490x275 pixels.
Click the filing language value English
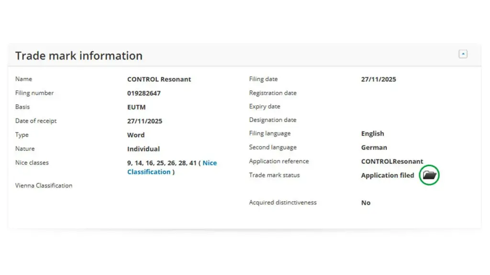pyautogui.click(x=373, y=134)
